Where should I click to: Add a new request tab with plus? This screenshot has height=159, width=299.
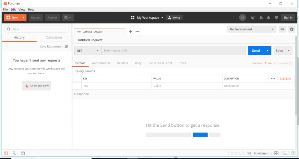(130, 32)
